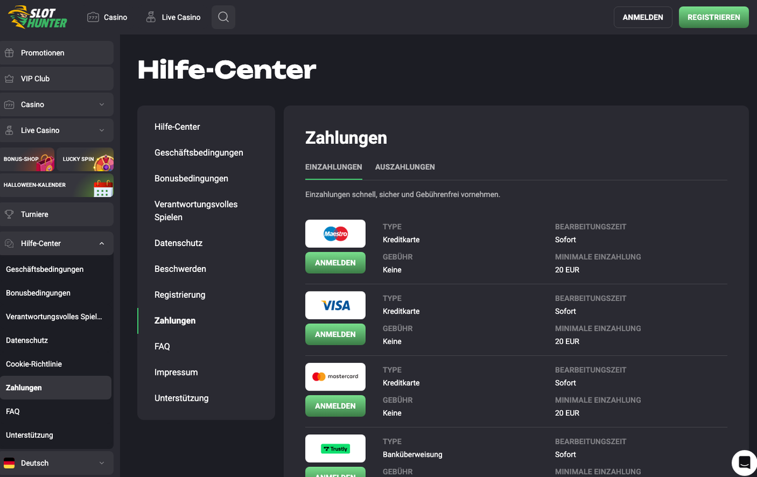Click the crown icon next to VIP Club
Viewport: 757px width, 477px height.
[x=9, y=79]
